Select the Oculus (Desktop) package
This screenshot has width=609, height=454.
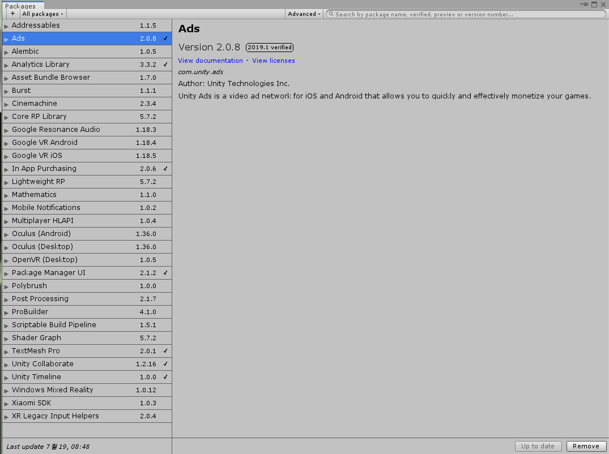coord(87,246)
